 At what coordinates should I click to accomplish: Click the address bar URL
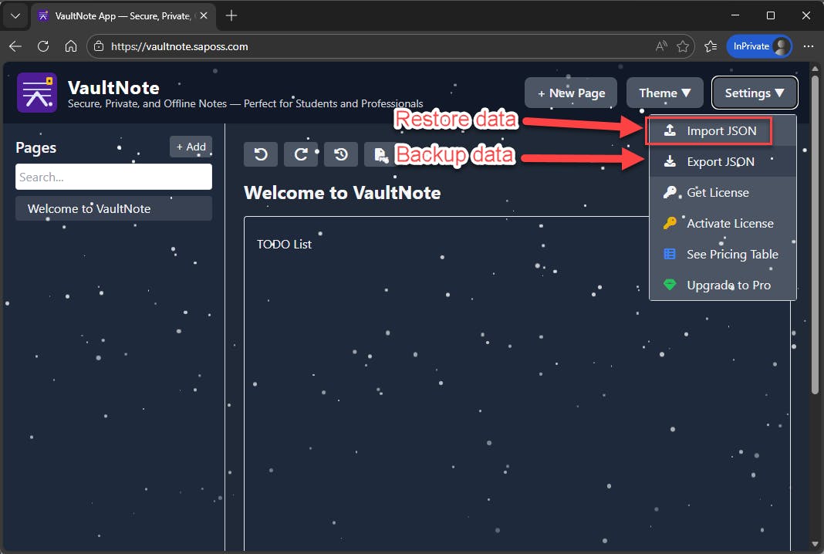[x=179, y=46]
